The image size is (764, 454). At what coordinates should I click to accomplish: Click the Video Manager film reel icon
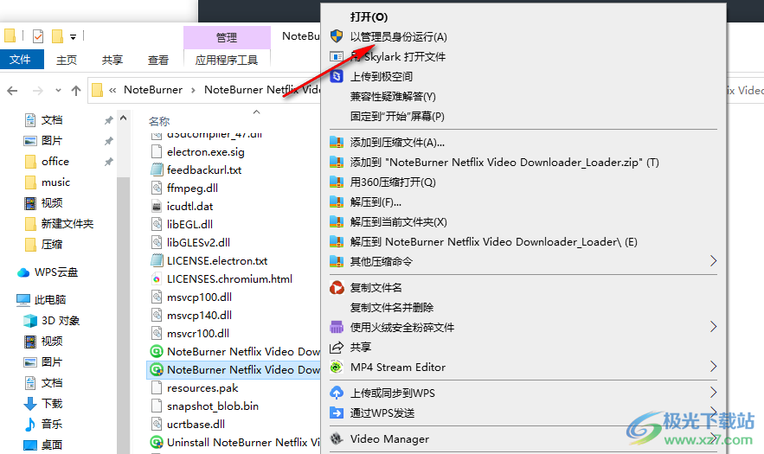point(337,439)
